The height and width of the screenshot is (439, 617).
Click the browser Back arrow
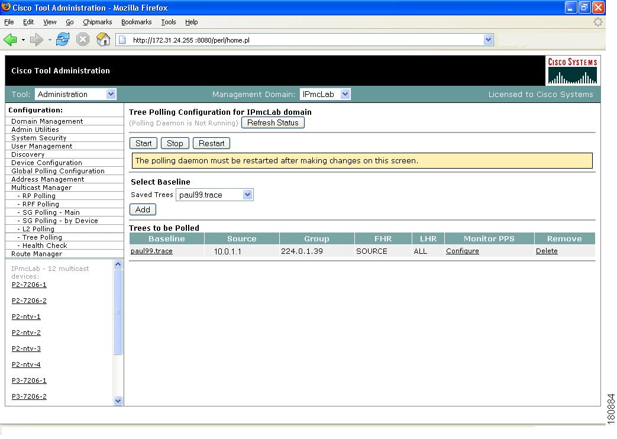click(10, 40)
